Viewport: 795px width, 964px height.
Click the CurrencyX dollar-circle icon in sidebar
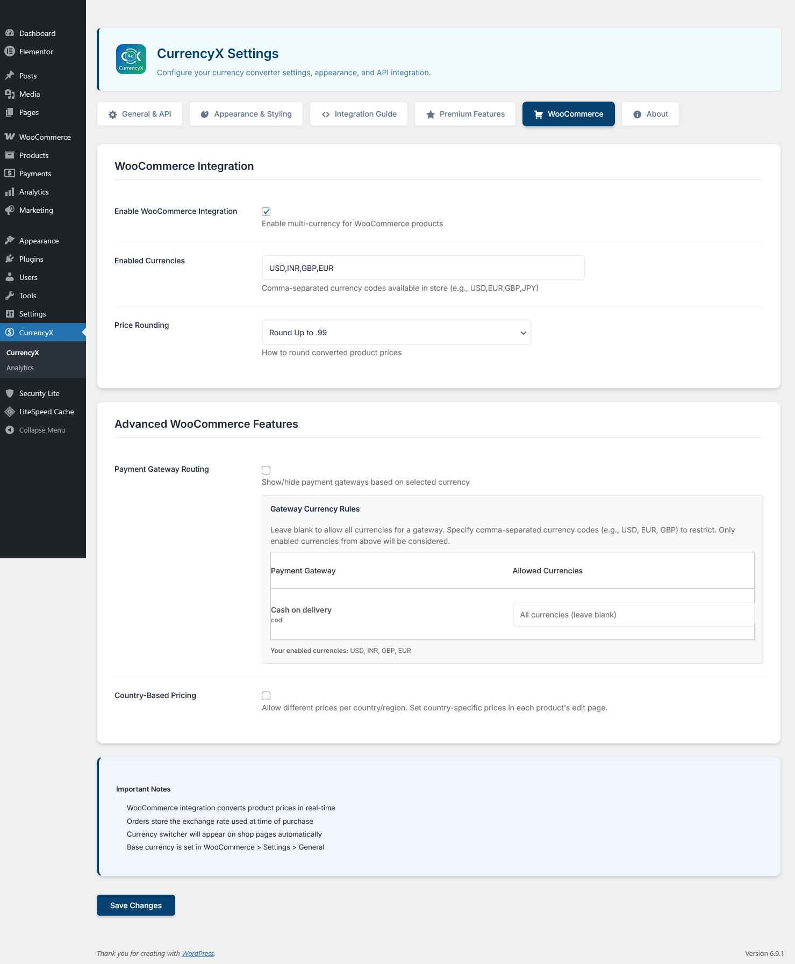10,333
